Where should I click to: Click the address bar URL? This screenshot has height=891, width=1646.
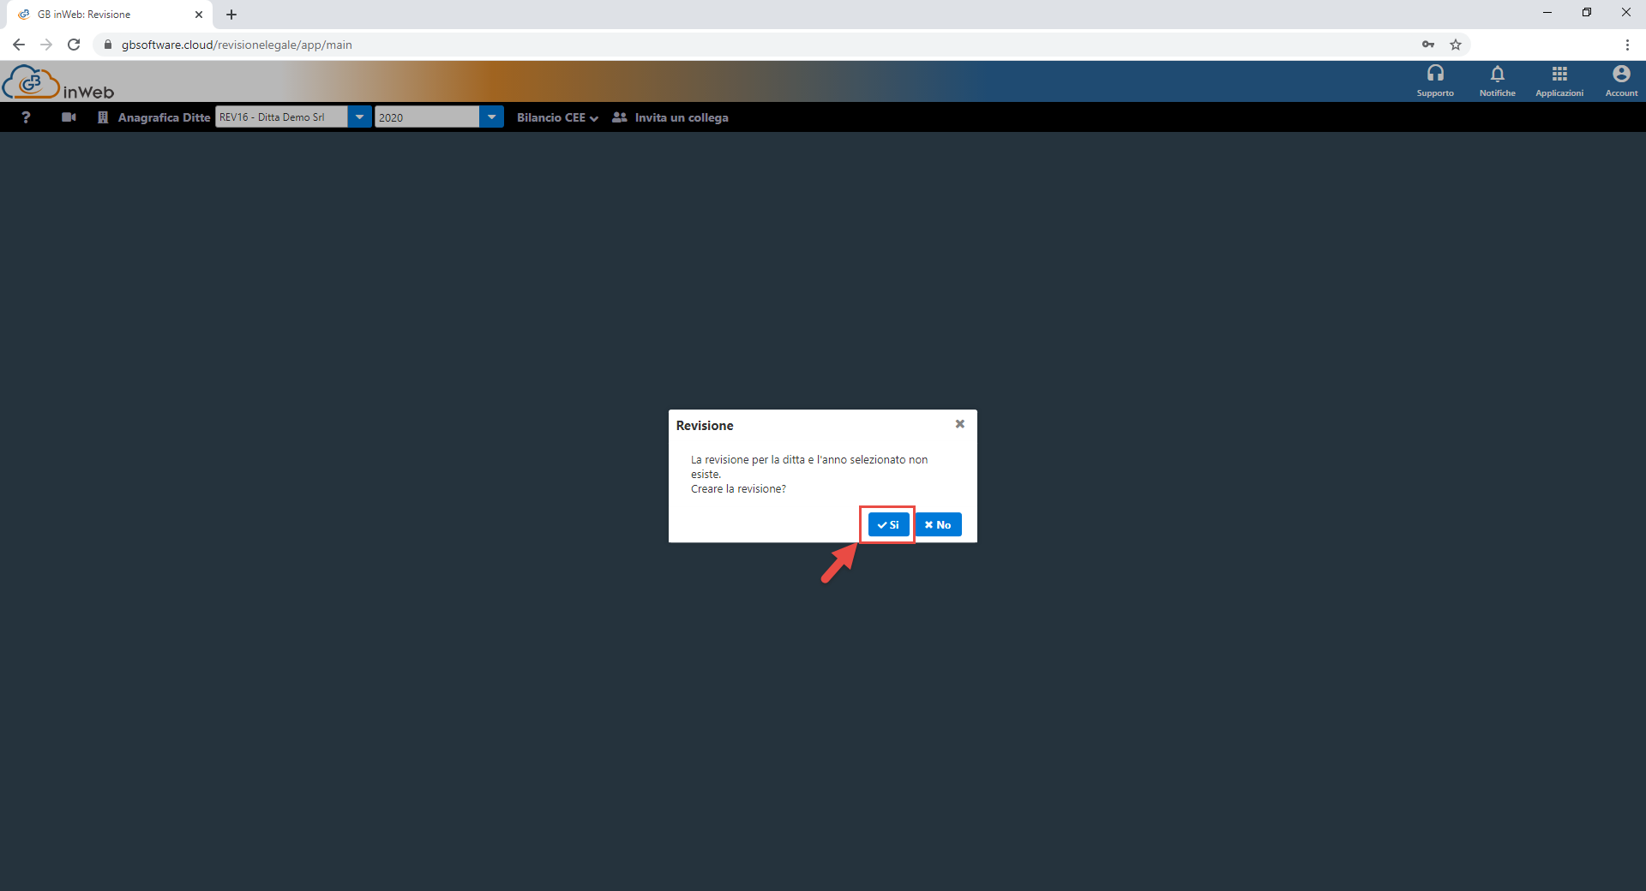(x=237, y=45)
